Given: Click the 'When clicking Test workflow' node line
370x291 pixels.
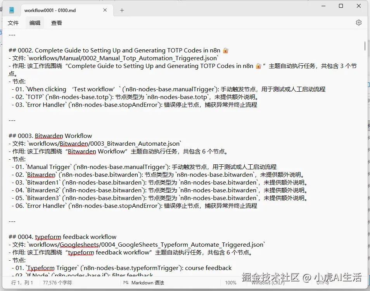Looking at the screenshot, I should (168, 89).
